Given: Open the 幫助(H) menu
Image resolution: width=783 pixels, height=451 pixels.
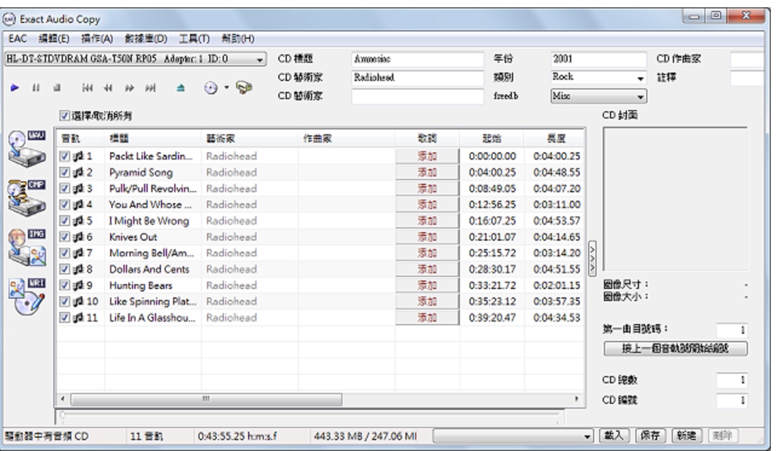Looking at the screenshot, I should tap(237, 39).
